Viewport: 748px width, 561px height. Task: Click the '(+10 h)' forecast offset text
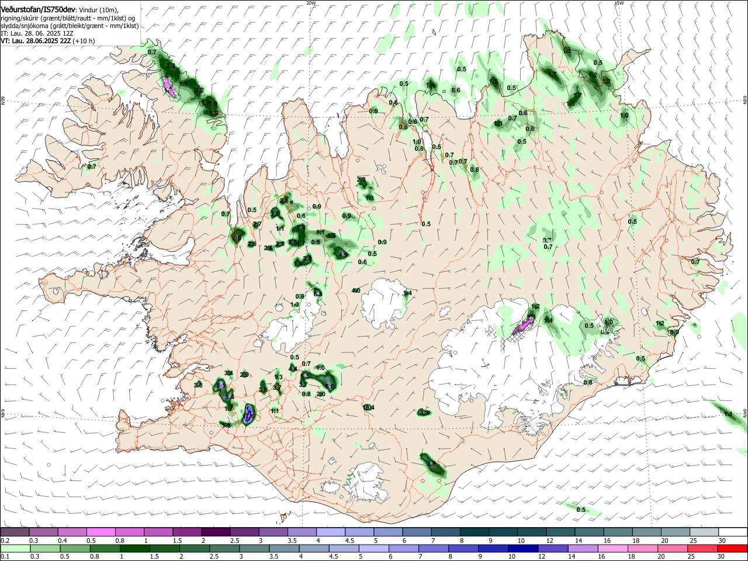coord(84,41)
